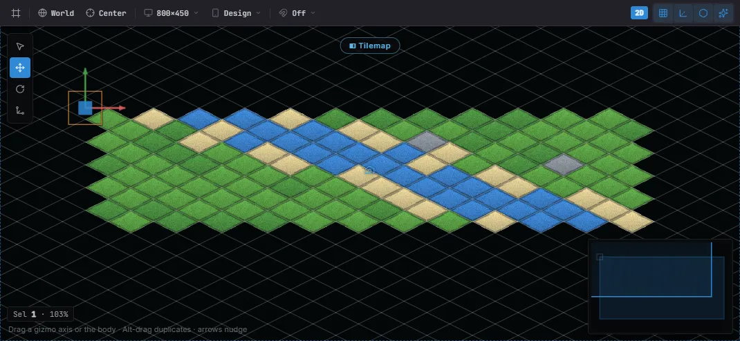Click the Tilemap label chip
Screen dimensions: 740x341
(x=370, y=46)
